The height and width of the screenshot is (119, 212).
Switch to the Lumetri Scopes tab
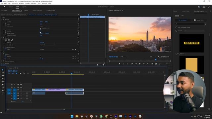coord(51,11)
